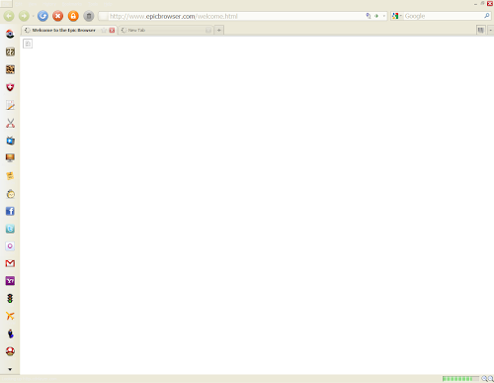Open the Facebook sidebar icon
This screenshot has height=383, width=494.
[10, 211]
